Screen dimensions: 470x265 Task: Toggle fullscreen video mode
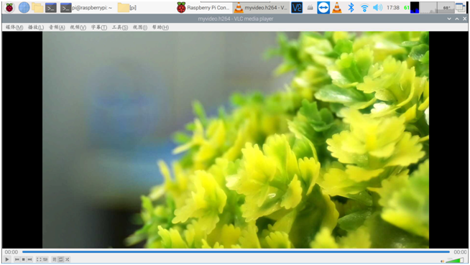coord(39,259)
